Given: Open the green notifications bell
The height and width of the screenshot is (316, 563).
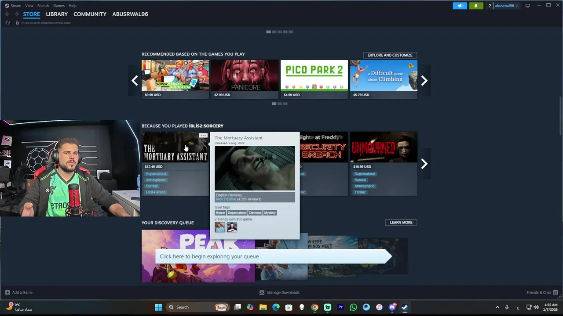Looking at the screenshot, I should [475, 6].
